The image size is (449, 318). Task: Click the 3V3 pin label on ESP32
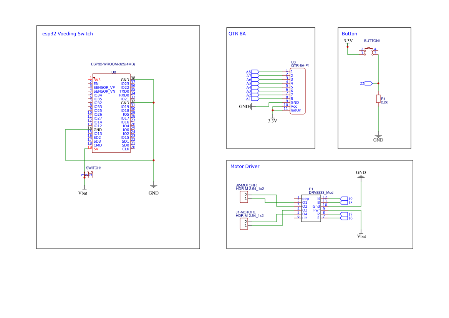coord(97,80)
